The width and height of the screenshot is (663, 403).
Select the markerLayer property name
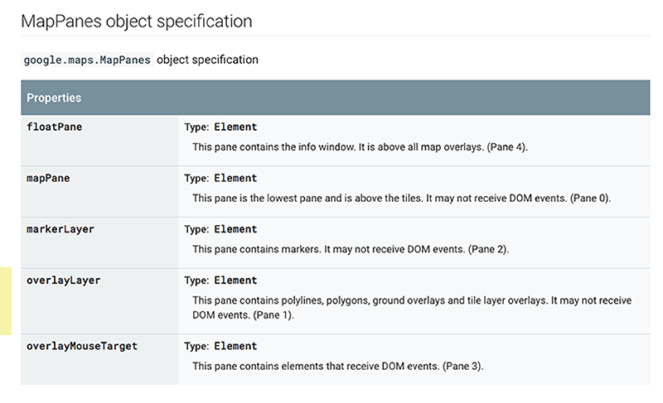60,229
